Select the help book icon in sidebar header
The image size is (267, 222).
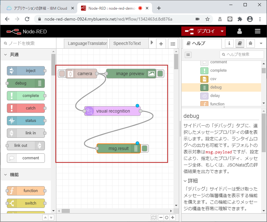click(x=240, y=43)
